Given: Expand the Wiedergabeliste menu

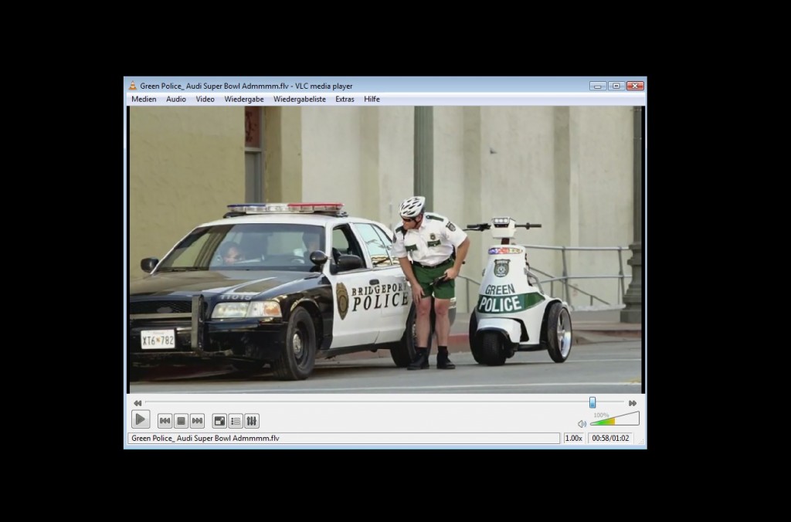Looking at the screenshot, I should (x=300, y=99).
